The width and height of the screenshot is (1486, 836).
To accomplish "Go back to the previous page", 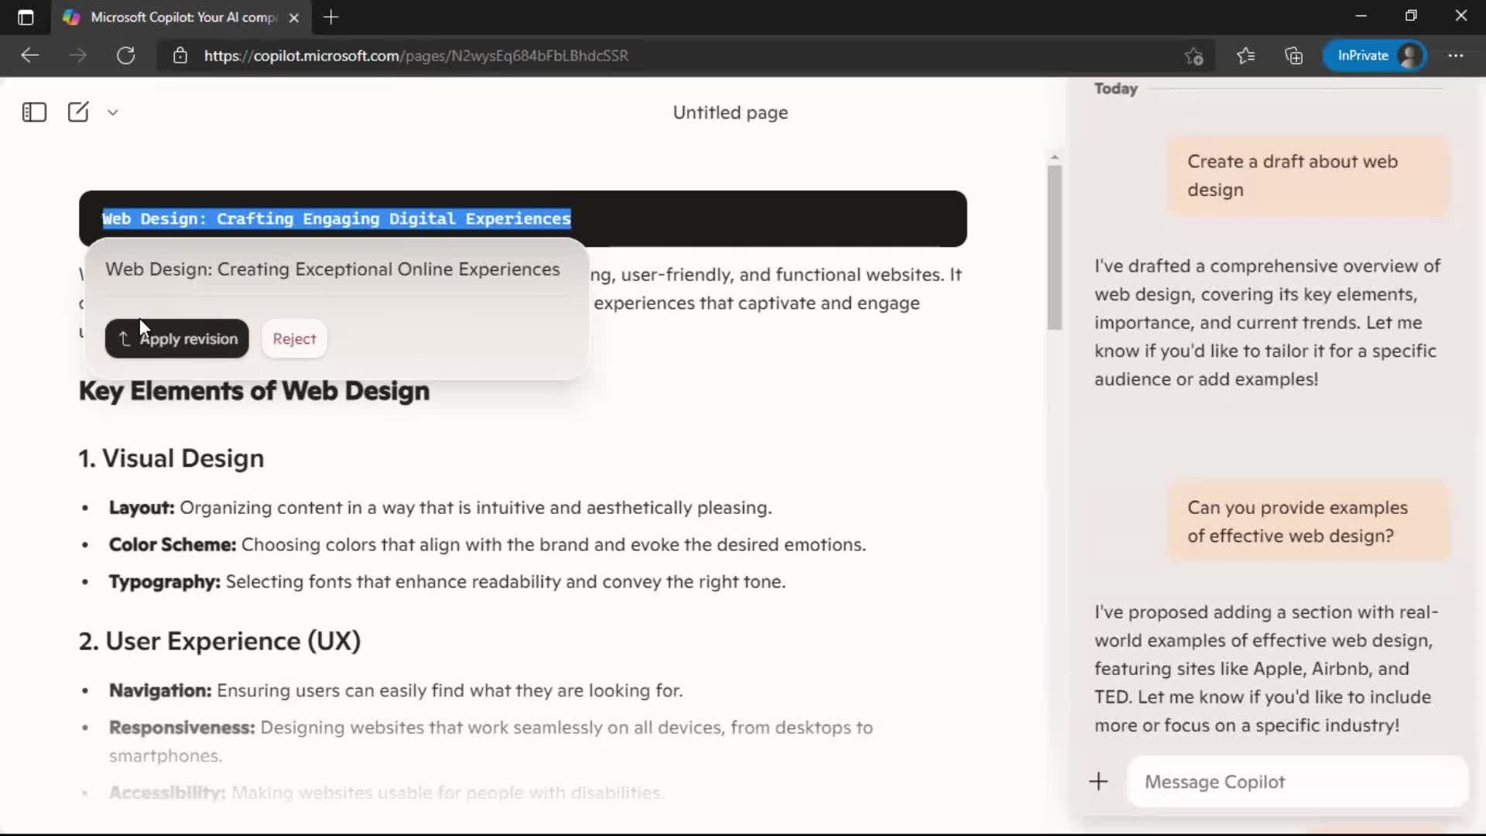I will click(30, 56).
